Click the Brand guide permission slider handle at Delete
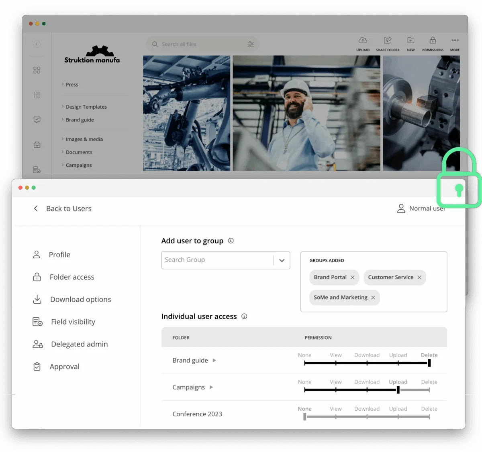This screenshot has height=452, width=482. click(x=429, y=363)
